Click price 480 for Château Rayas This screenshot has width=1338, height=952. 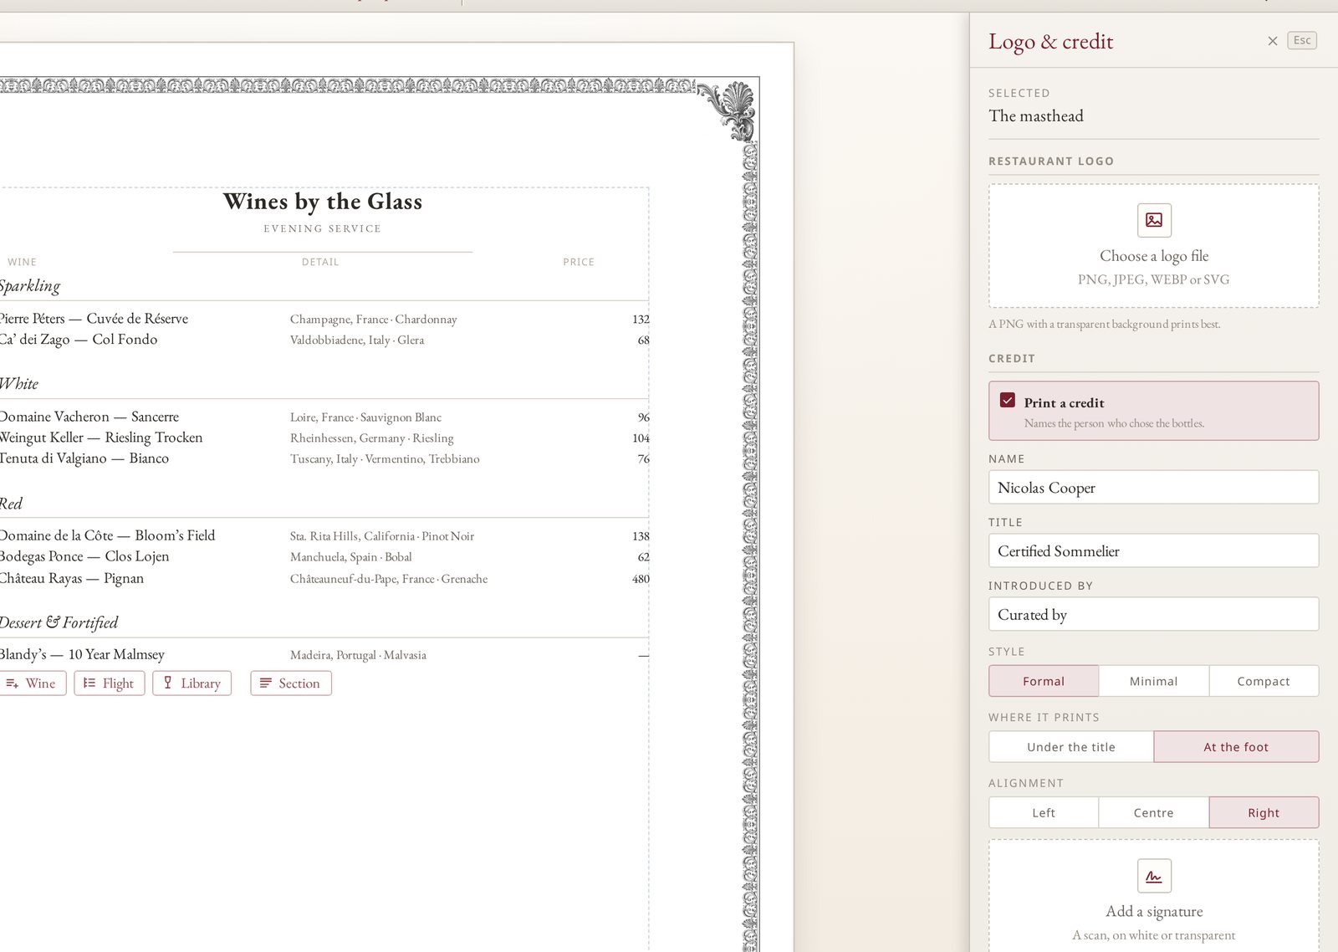pyautogui.click(x=641, y=579)
